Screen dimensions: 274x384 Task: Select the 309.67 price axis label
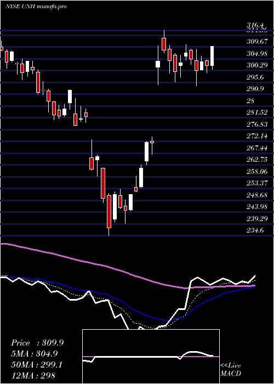pos(257,42)
